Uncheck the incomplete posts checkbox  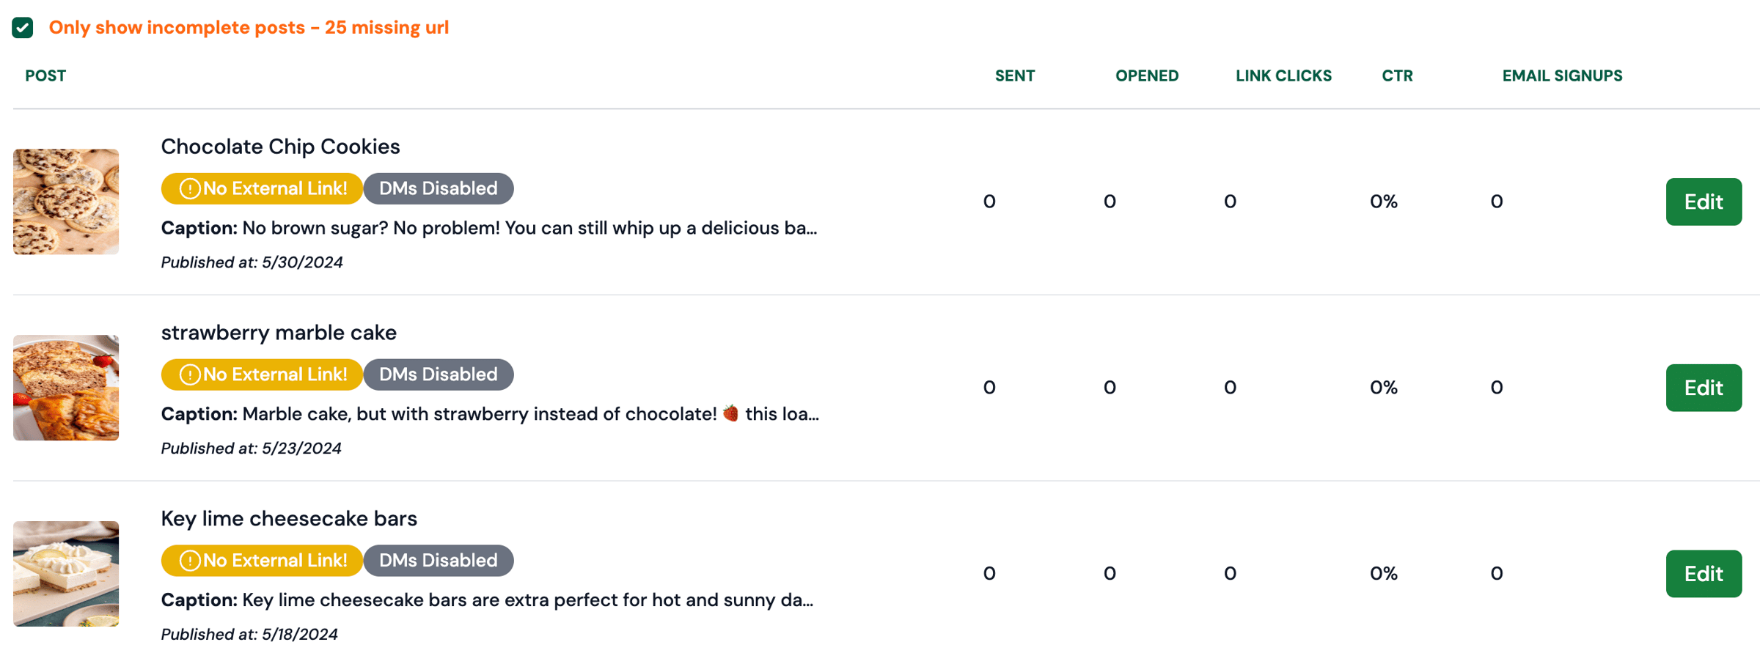[x=23, y=28]
